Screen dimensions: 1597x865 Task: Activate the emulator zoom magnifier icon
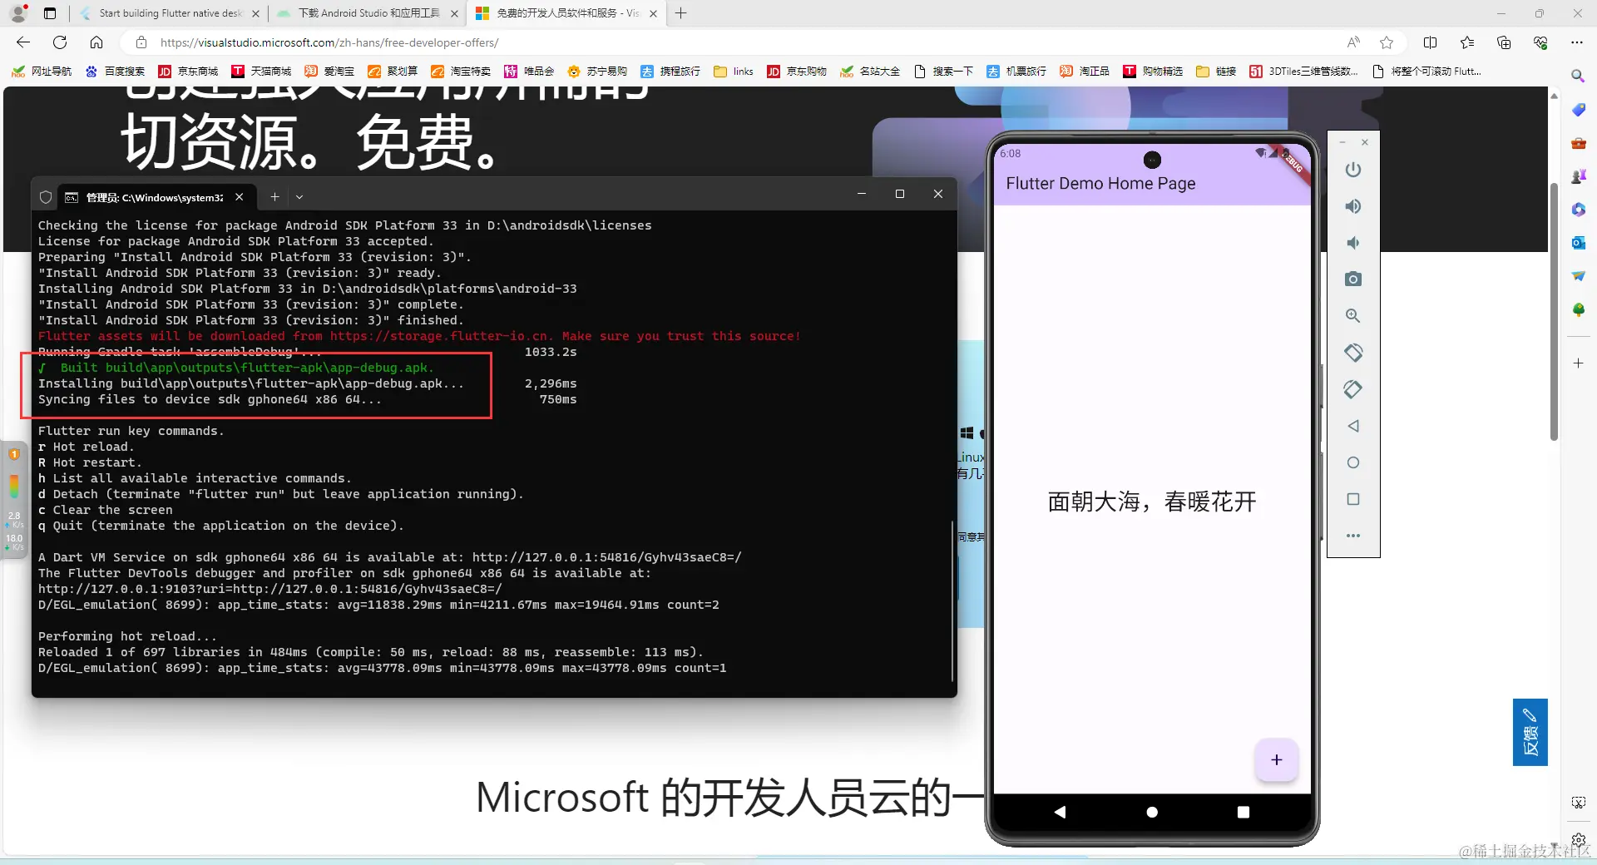tap(1353, 316)
